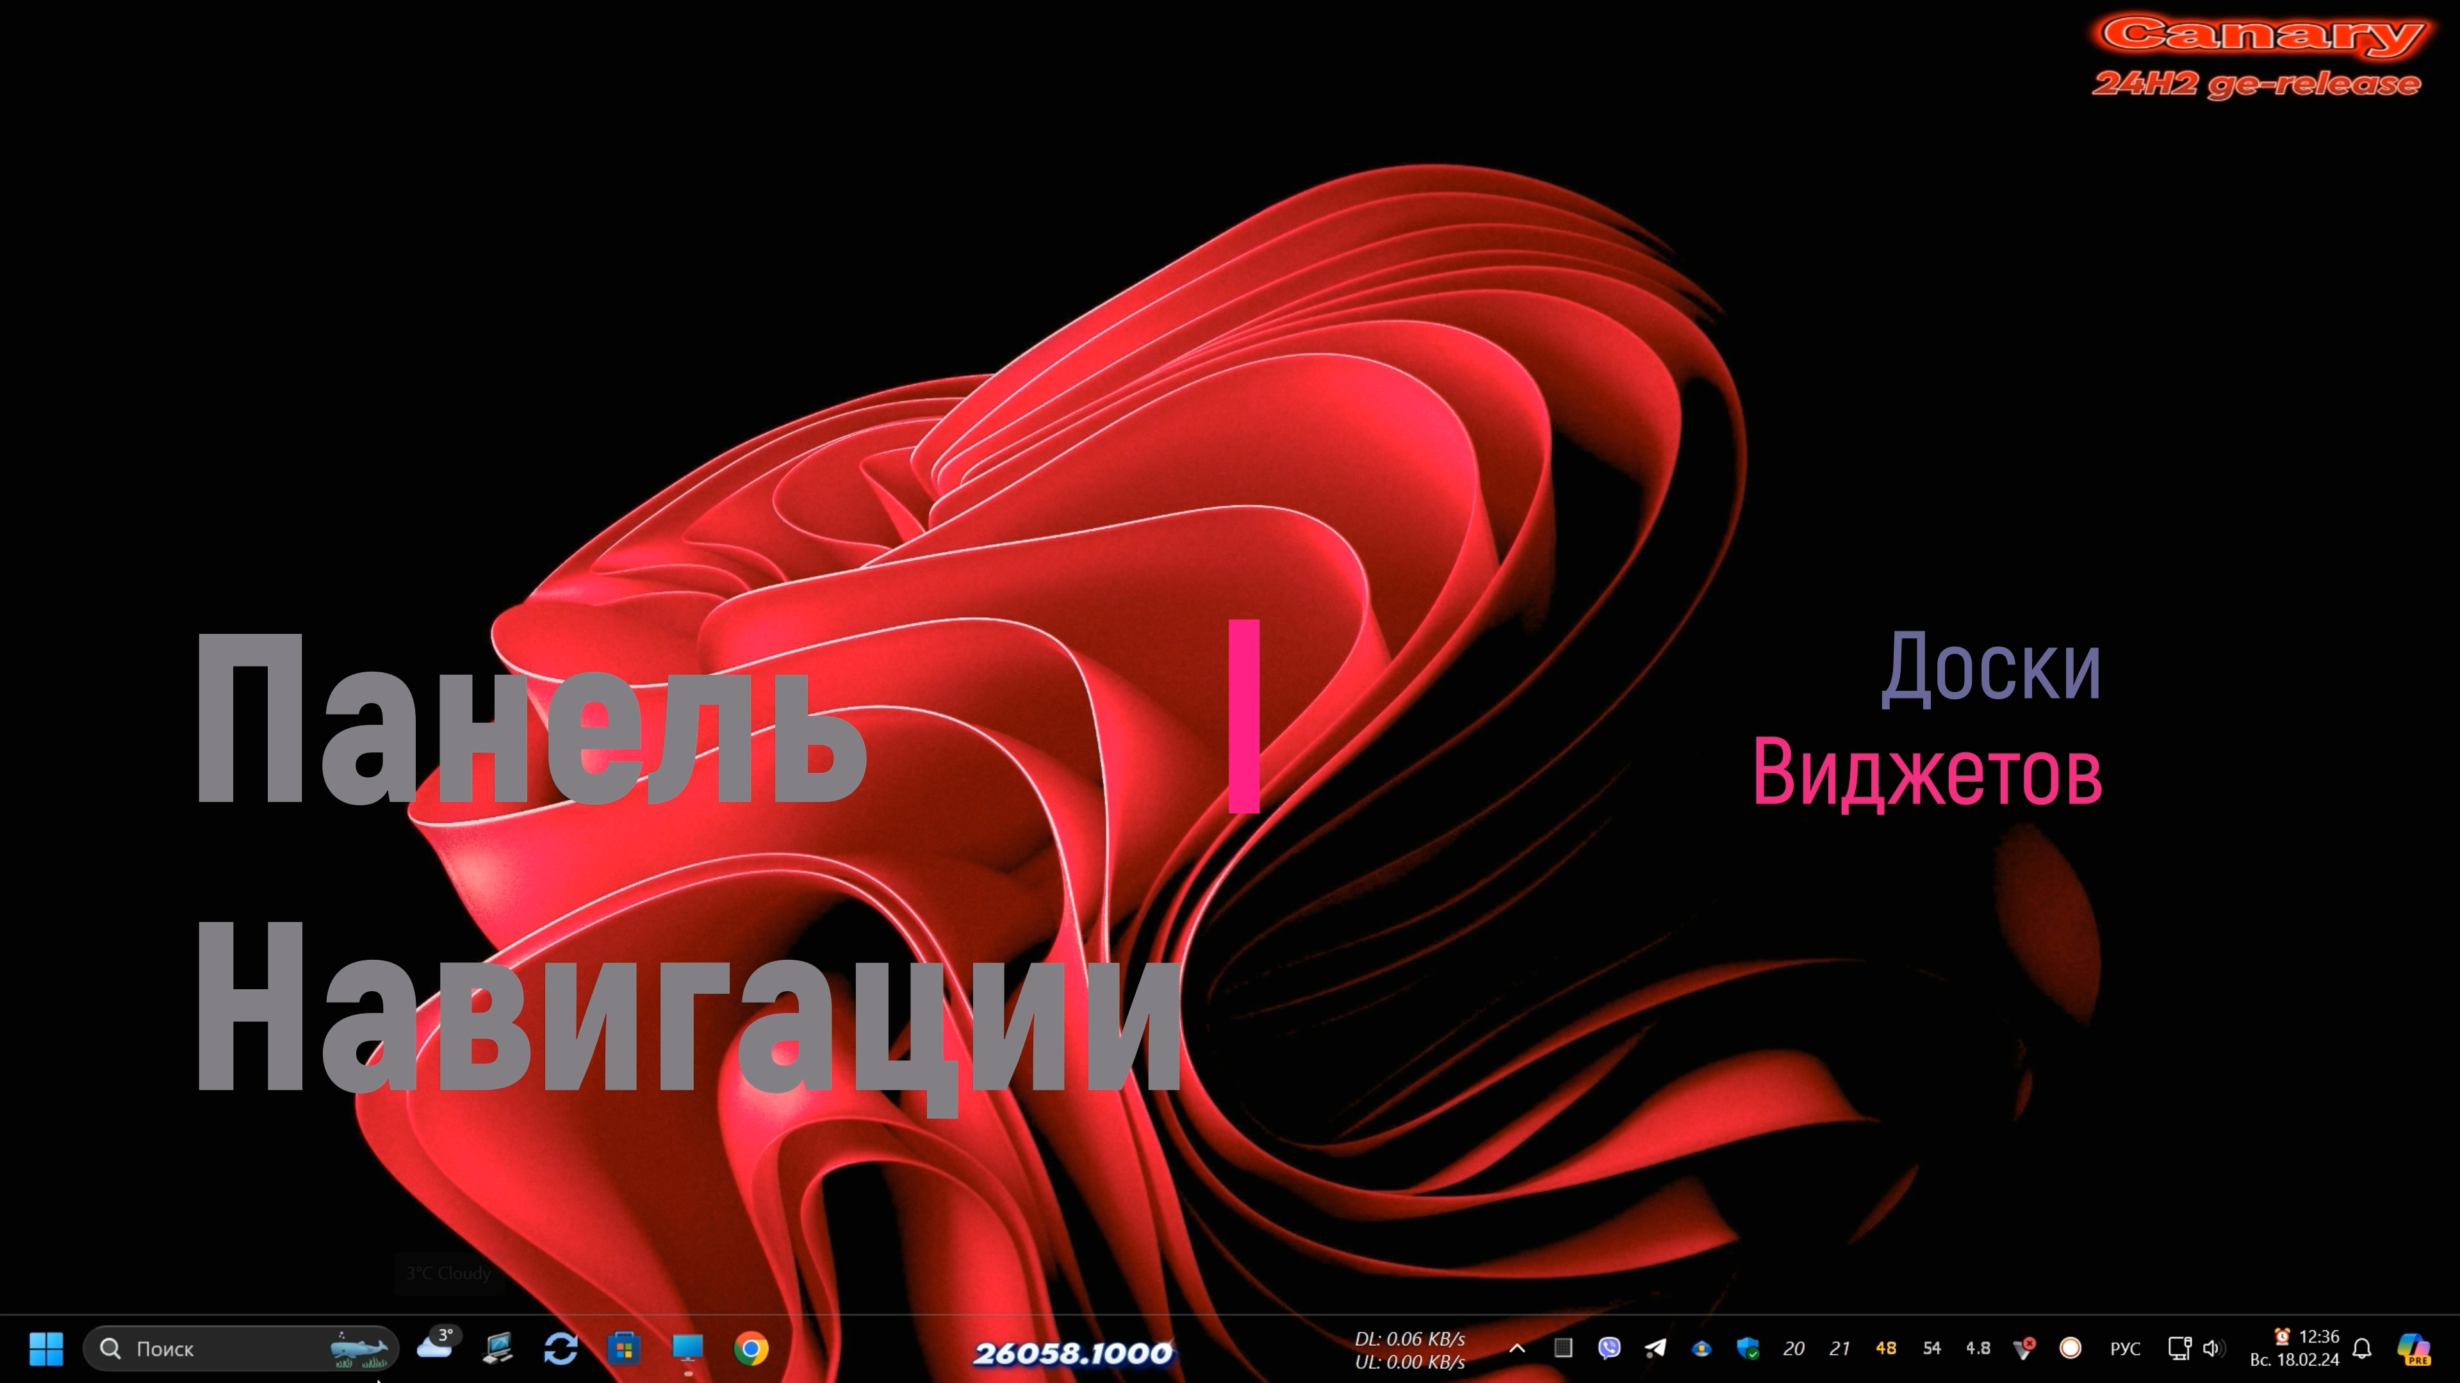
Task: Click the tray icon with red X badge
Action: (2024, 1348)
